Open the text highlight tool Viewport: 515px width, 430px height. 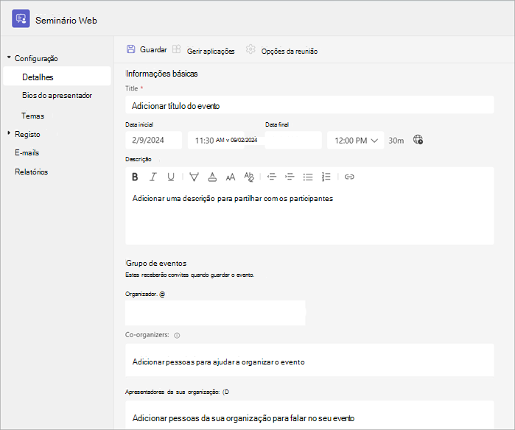[x=194, y=177]
